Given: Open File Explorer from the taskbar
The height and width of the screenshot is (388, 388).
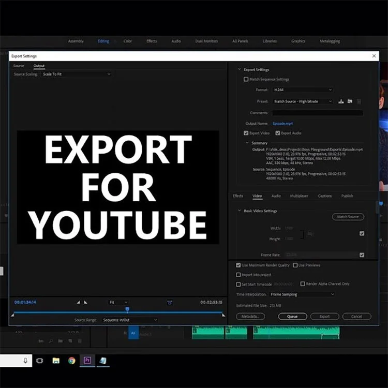Looking at the screenshot, I should [x=56, y=361].
